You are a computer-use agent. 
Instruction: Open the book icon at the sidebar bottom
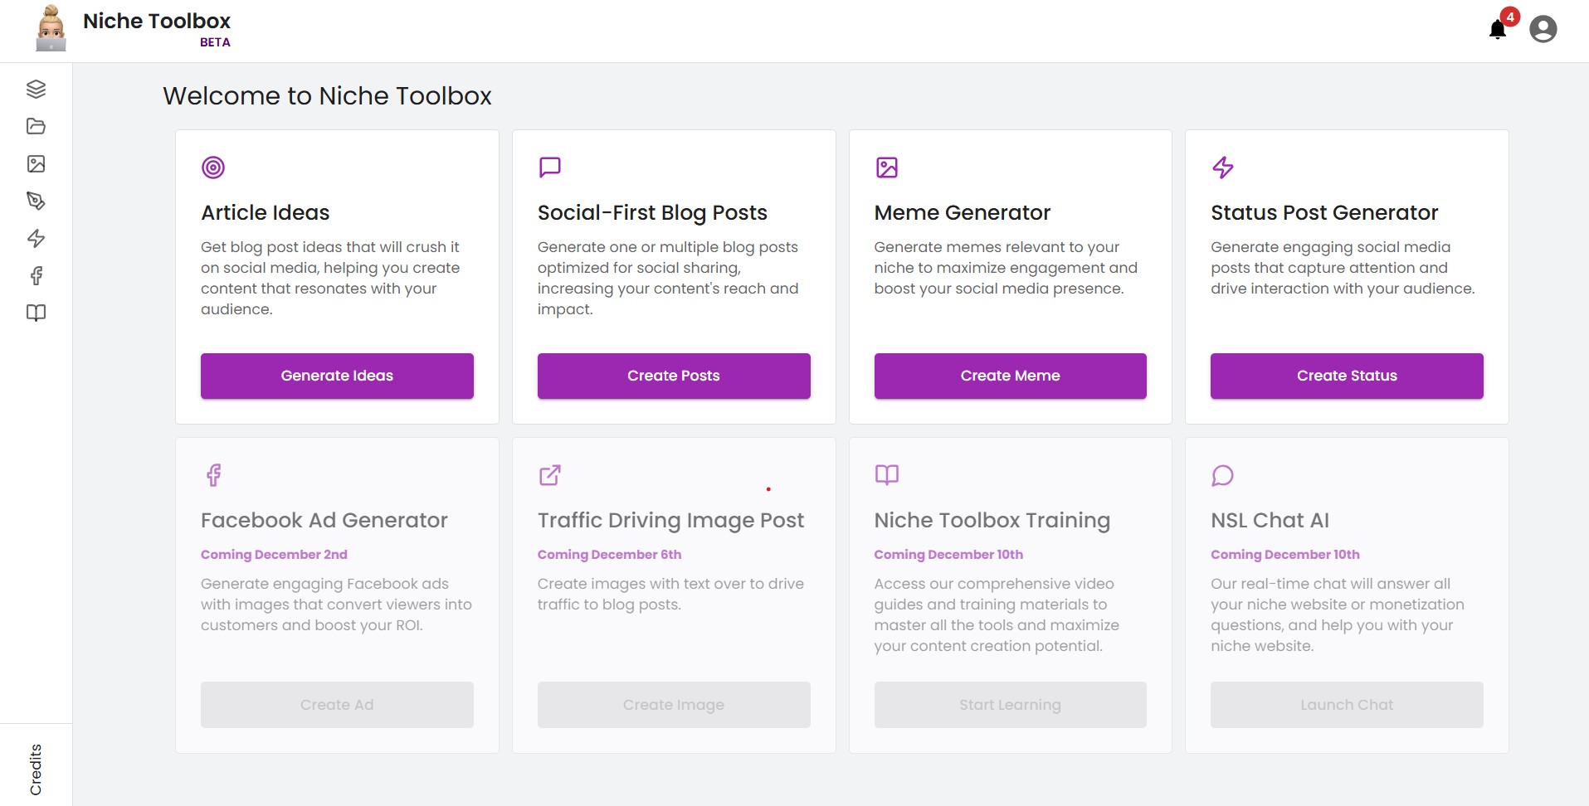[35, 313]
